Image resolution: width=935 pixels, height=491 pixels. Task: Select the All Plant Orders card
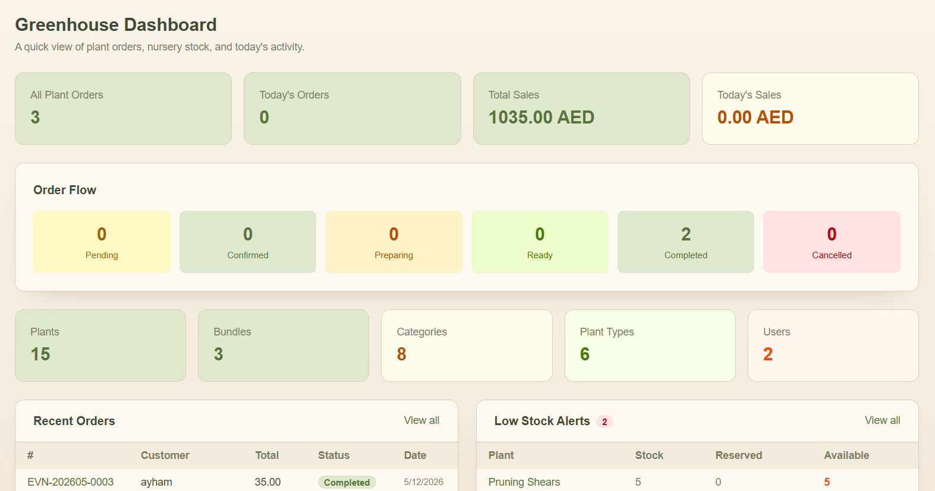tap(123, 109)
